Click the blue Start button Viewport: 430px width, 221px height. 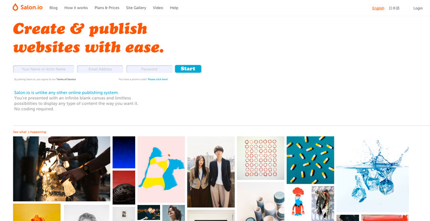click(188, 69)
